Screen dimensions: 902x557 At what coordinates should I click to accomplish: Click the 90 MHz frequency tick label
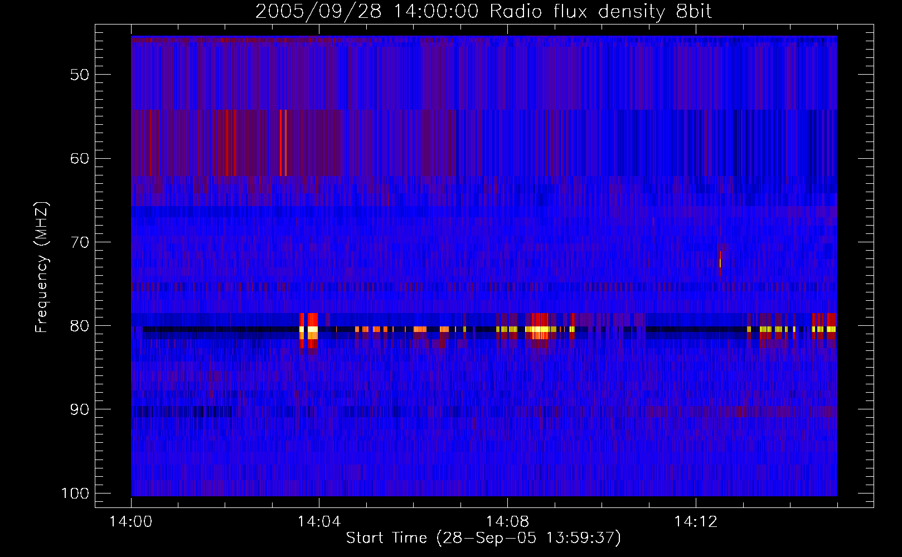pos(79,409)
